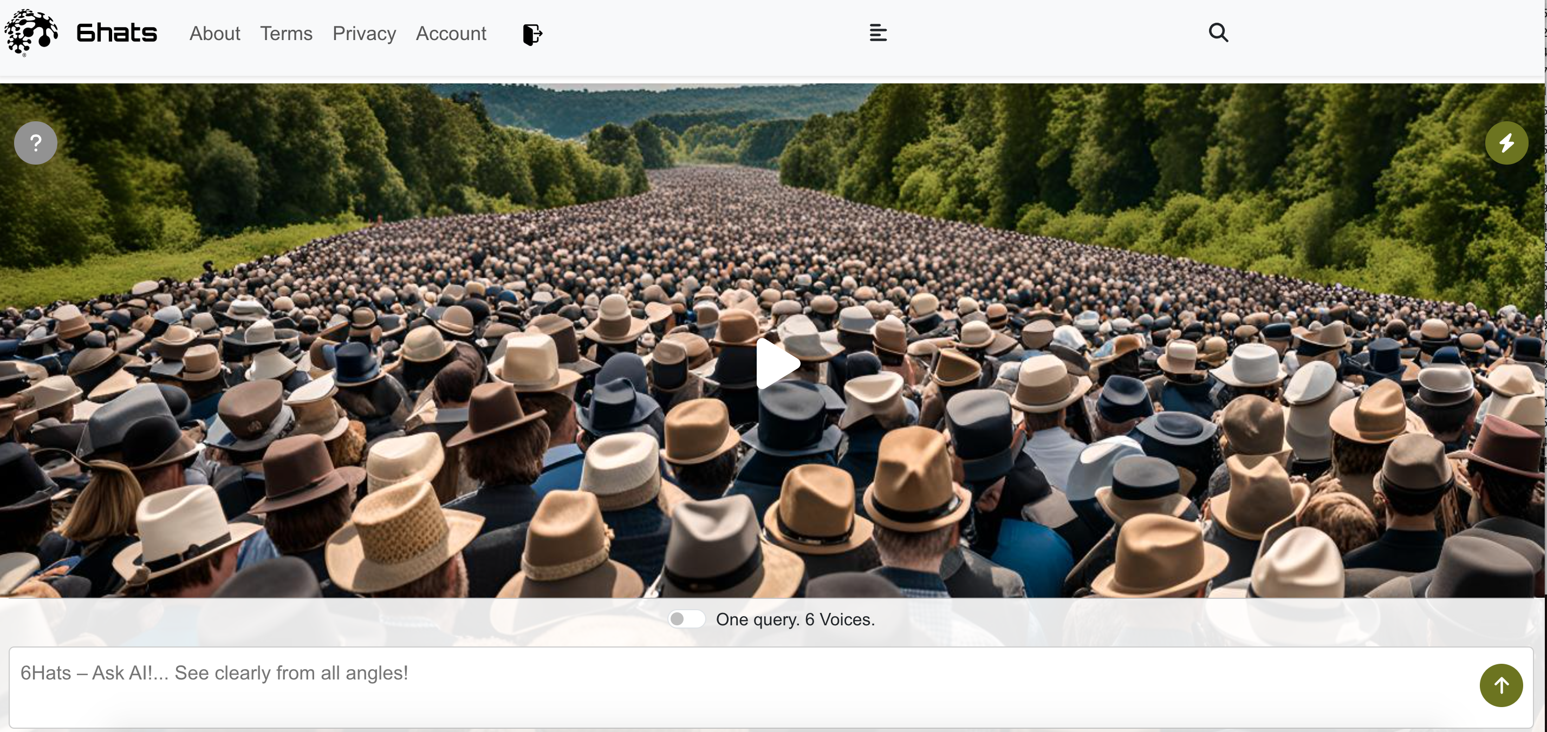Click the empty header area right of search
The width and height of the screenshot is (1547, 732).
point(1381,36)
